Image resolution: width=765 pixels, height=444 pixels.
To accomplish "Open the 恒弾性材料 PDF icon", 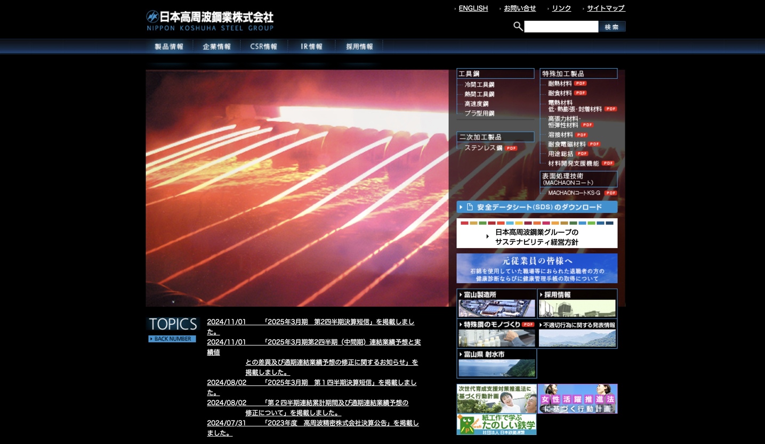I will [587, 125].
